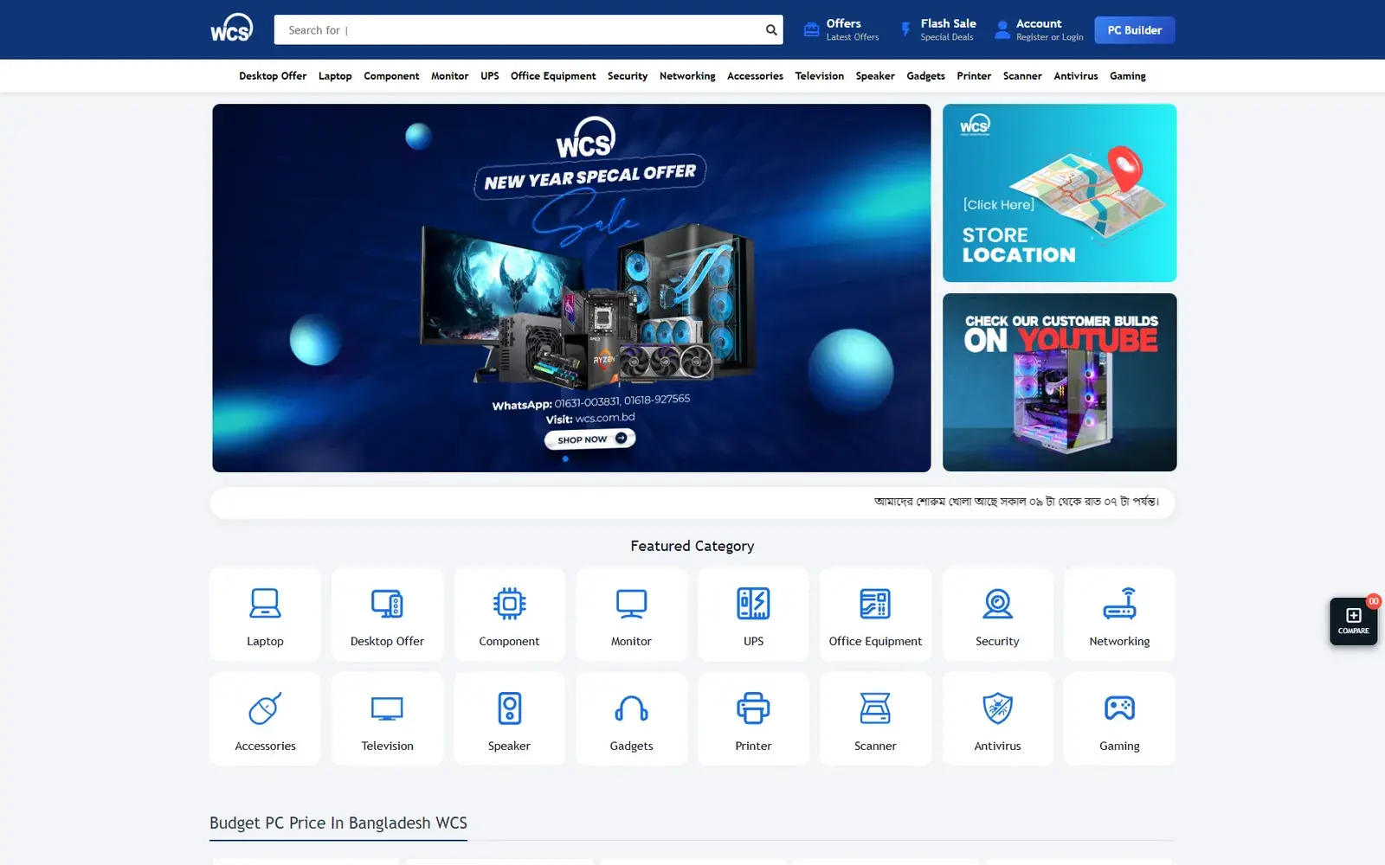Open the Monitor featured category icon
Screen dimensions: 1385x865
pos(631,603)
